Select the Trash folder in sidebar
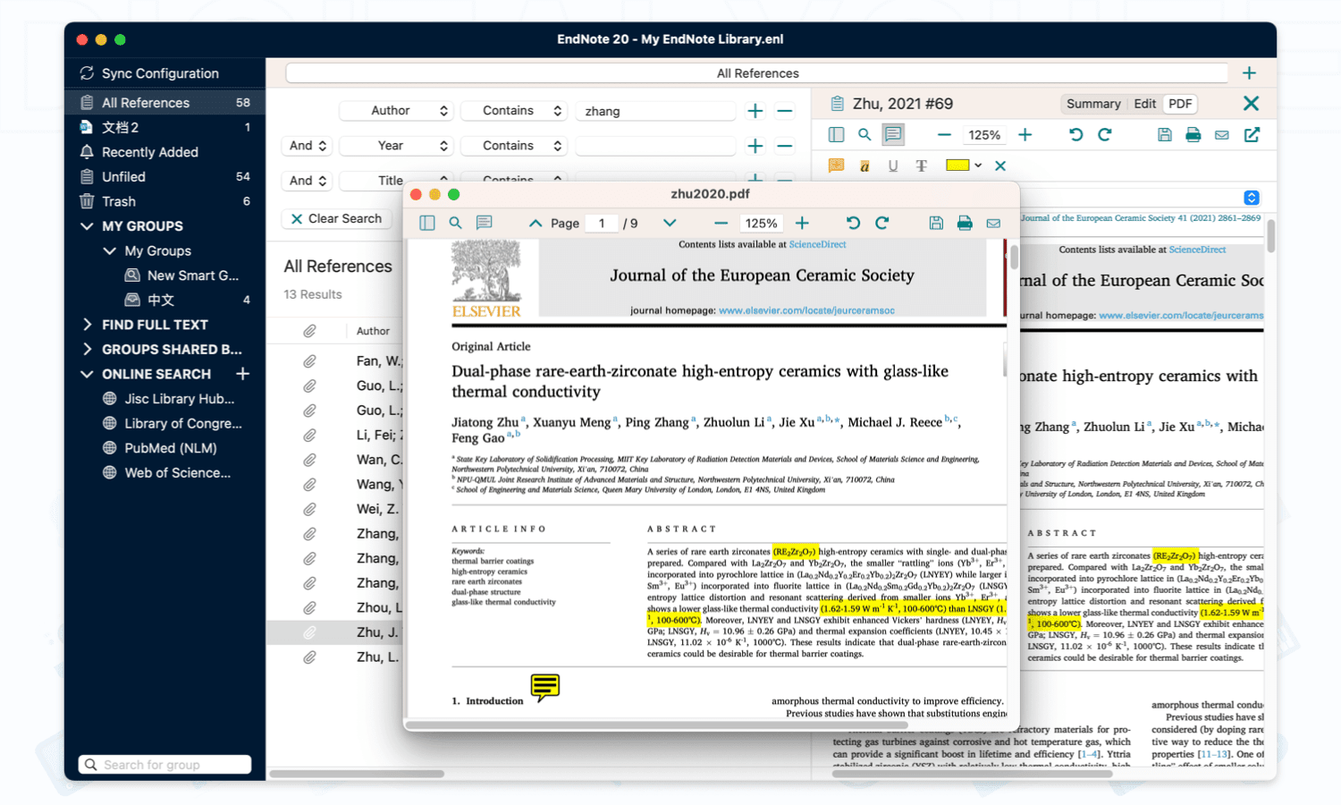 coord(118,201)
